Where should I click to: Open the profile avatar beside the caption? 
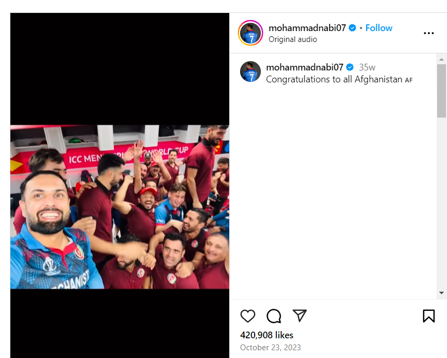250,71
